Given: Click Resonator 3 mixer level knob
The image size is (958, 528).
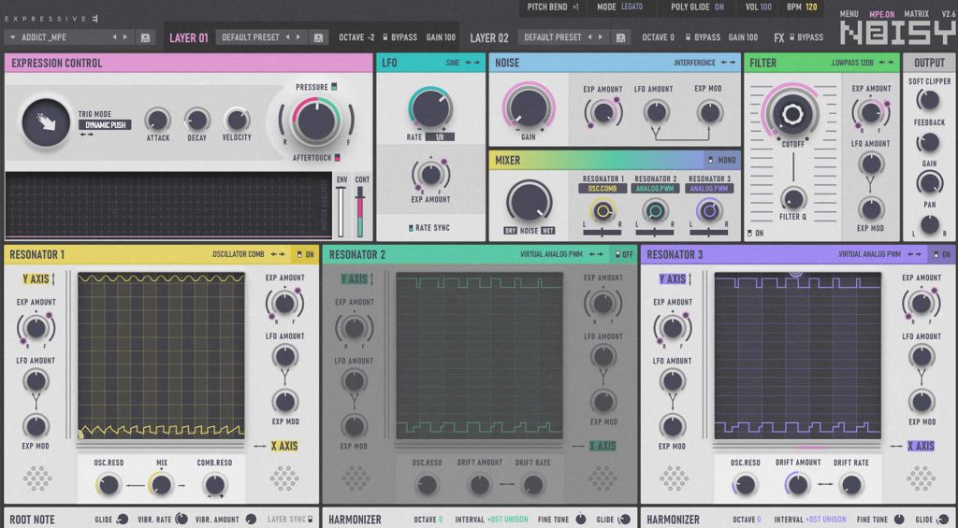Looking at the screenshot, I should 709,211.
